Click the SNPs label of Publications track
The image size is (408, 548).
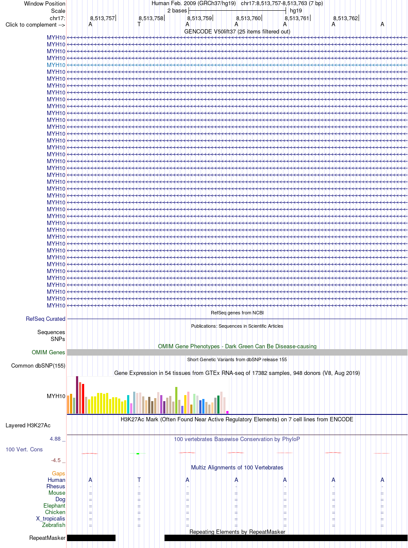(x=58, y=339)
